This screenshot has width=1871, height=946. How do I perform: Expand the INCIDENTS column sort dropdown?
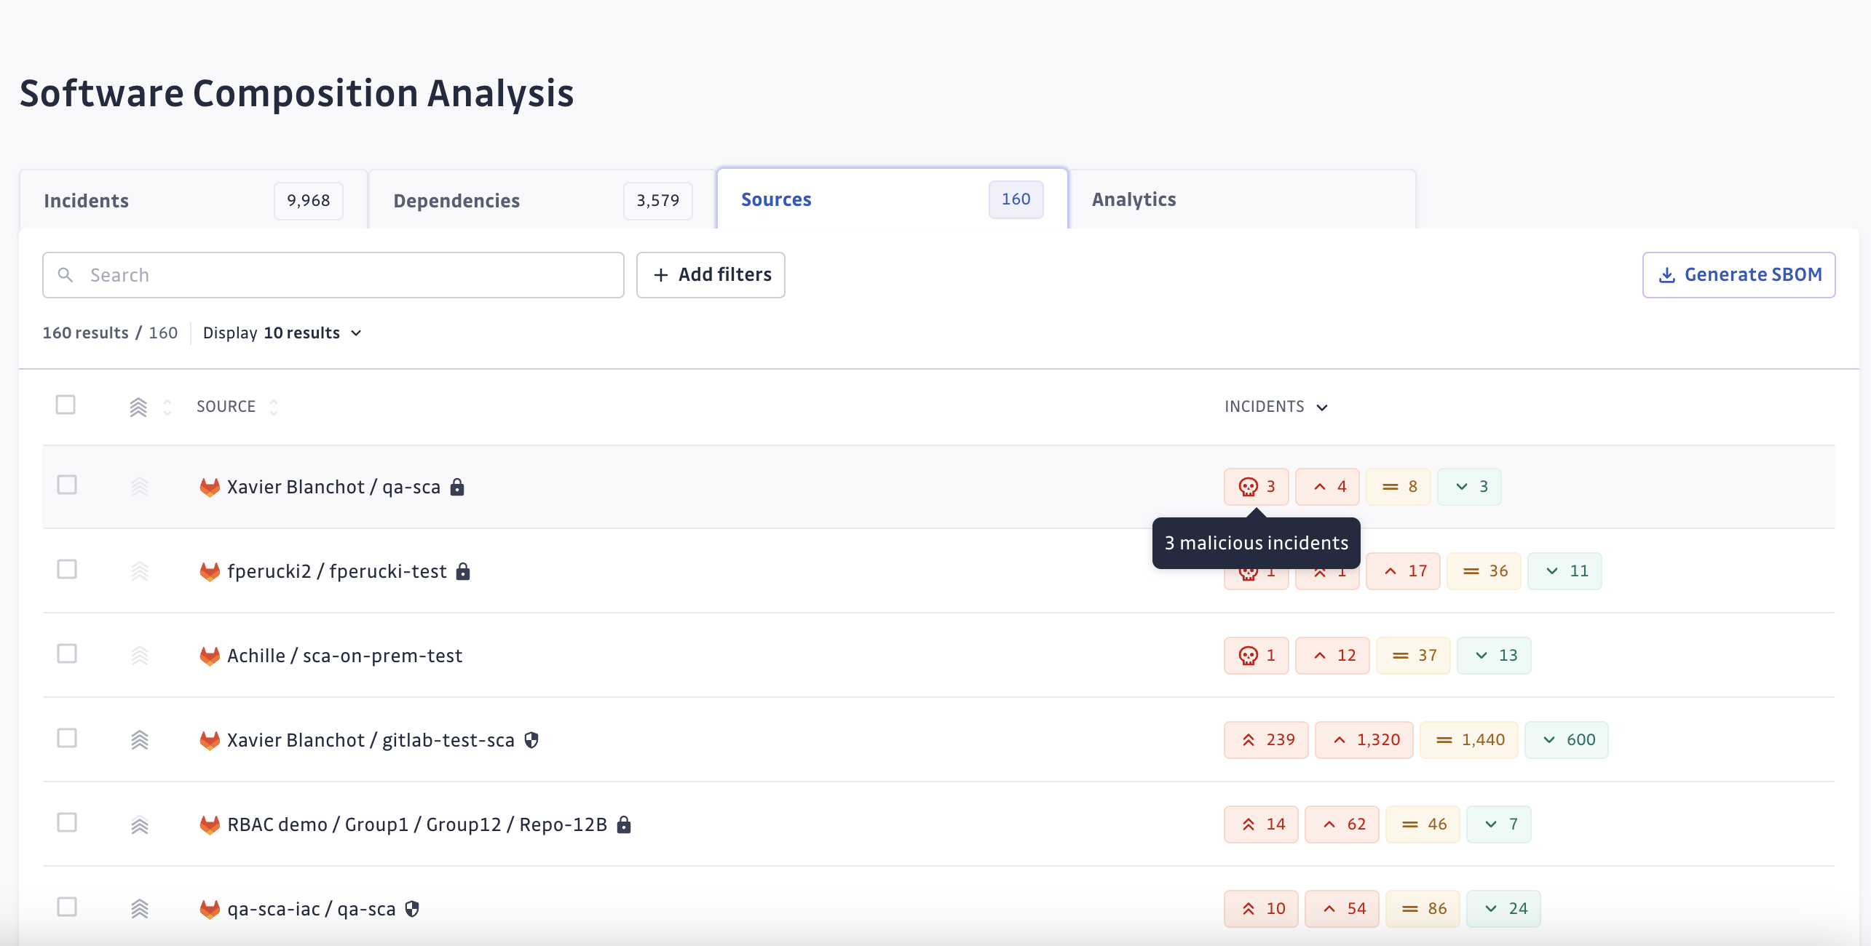click(x=1323, y=407)
